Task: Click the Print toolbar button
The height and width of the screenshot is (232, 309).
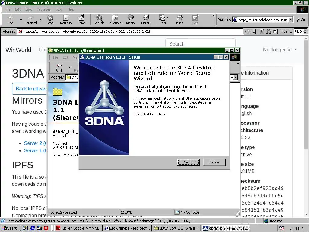Action: (179, 20)
